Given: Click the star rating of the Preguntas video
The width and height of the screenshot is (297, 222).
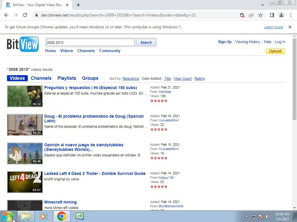Looking at the screenshot, I should coord(159,101).
